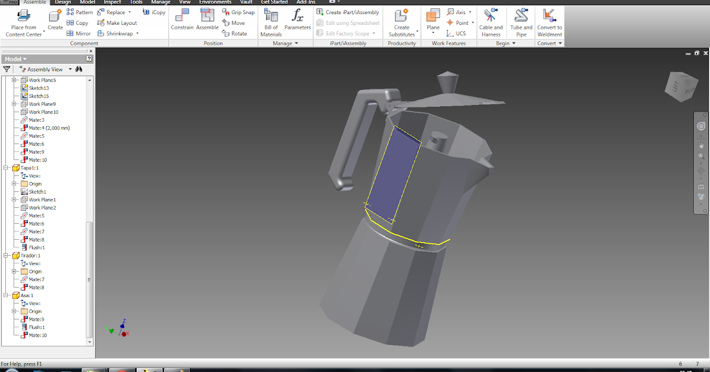The width and height of the screenshot is (710, 372).
Task: Click Create iPart/iAssembly button
Action: tap(348, 12)
